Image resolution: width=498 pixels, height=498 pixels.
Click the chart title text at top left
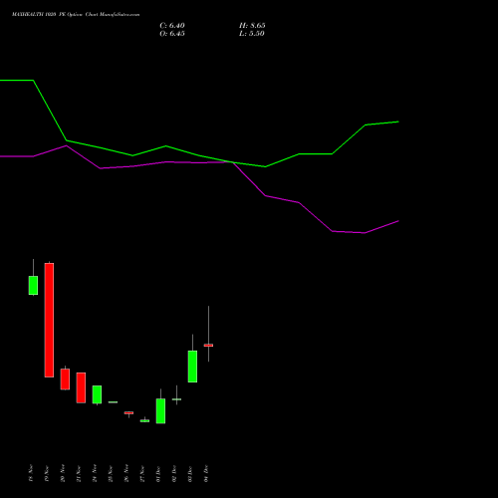[x=76, y=15]
